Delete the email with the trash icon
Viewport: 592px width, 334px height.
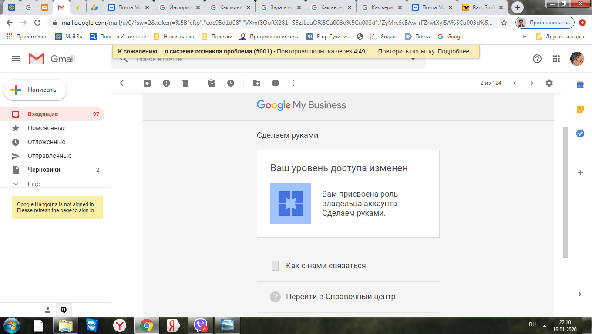(185, 83)
